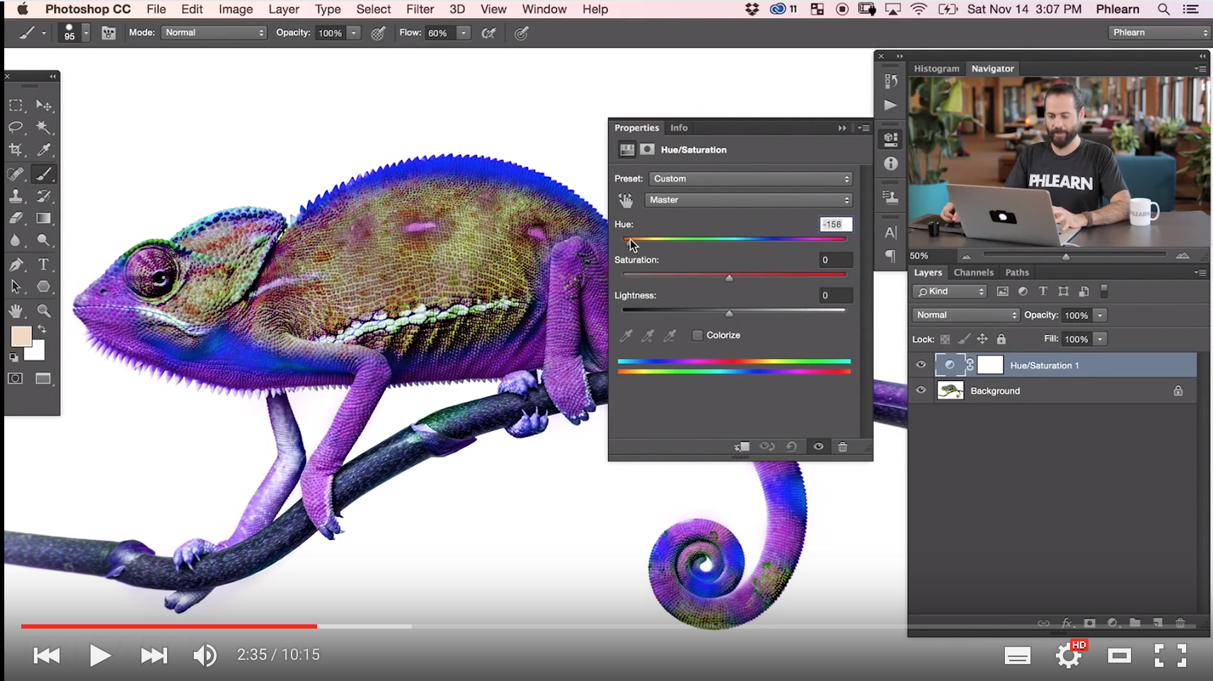
Task: Select the Clone Stamp tool
Action: pos(16,196)
